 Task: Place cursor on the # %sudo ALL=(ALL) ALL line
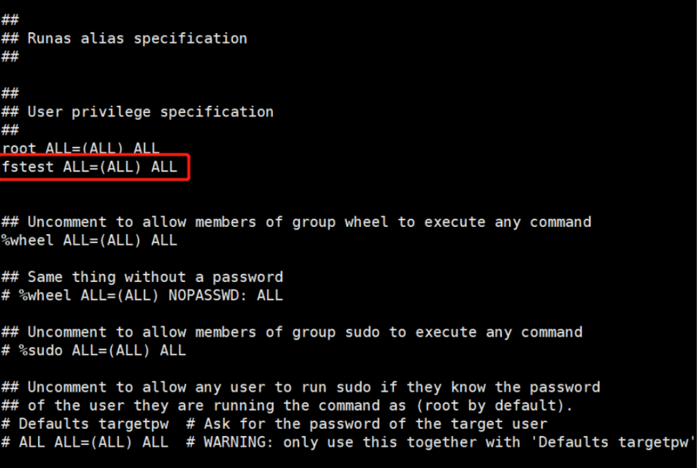[x=94, y=351]
